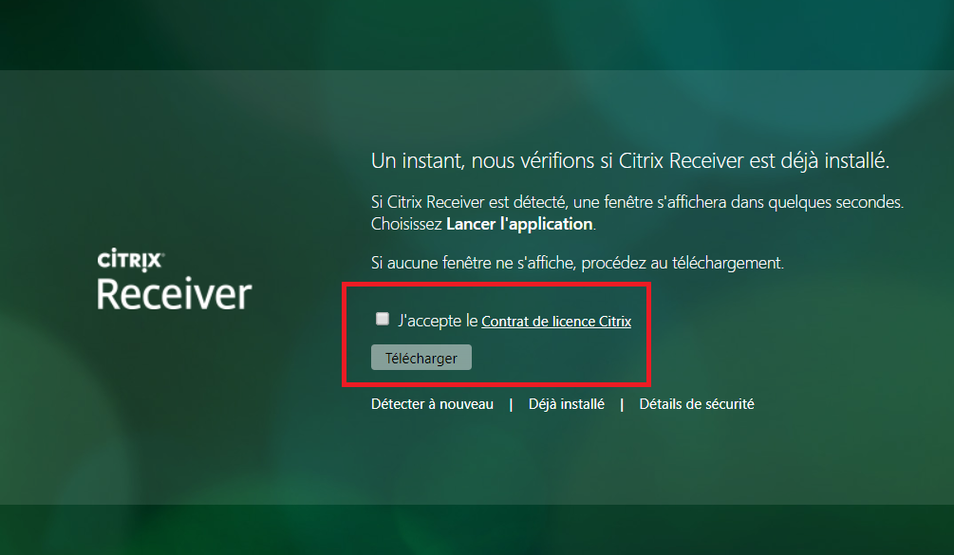Click the Citrix Receiver logo
This screenshot has width=954, height=555.
point(174,280)
